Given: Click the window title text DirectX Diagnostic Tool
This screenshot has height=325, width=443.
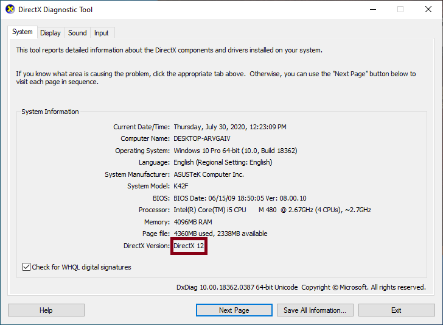Looking at the screenshot, I should (x=55, y=10).
